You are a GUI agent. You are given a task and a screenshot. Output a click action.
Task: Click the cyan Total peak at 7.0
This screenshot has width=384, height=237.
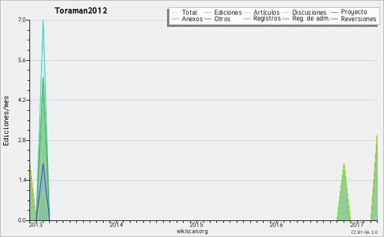[x=43, y=20]
